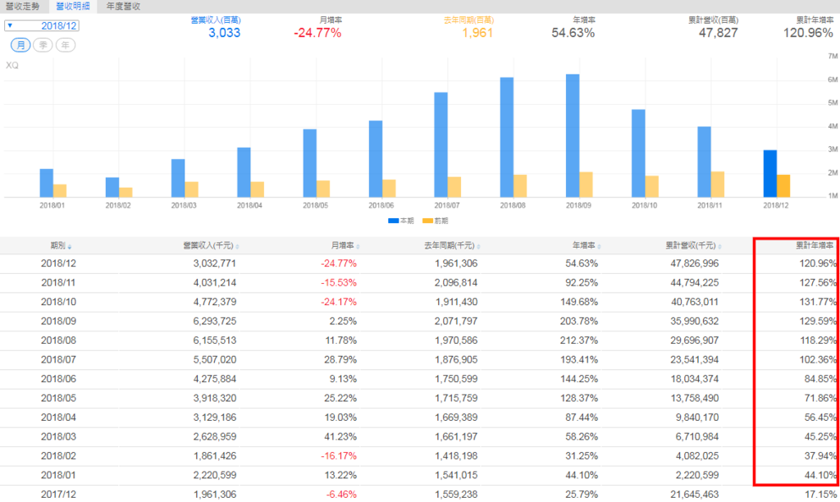Select table row 2018/10
Image resolution: width=840 pixels, height=502 pixels.
pyautogui.click(x=420, y=302)
